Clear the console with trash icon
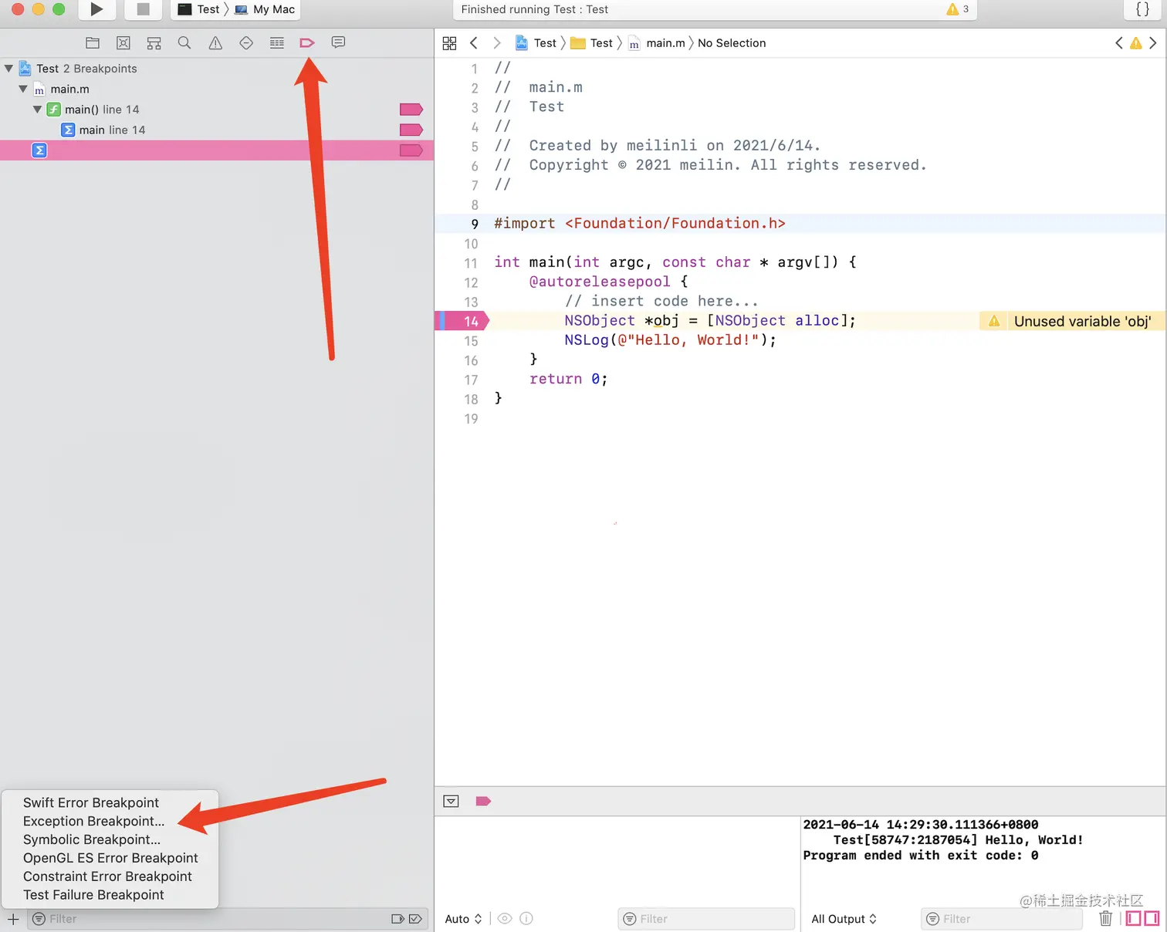Image resolution: width=1167 pixels, height=932 pixels. [1106, 918]
